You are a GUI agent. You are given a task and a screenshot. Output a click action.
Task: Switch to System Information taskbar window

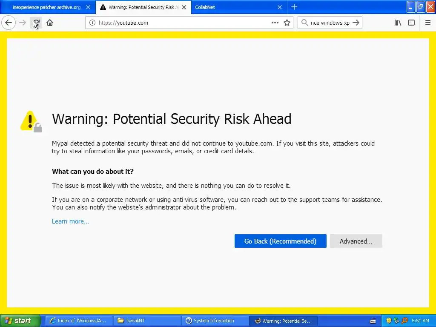215,321
